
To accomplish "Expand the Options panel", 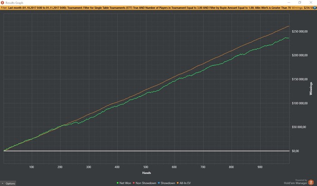I will pos(8,183).
